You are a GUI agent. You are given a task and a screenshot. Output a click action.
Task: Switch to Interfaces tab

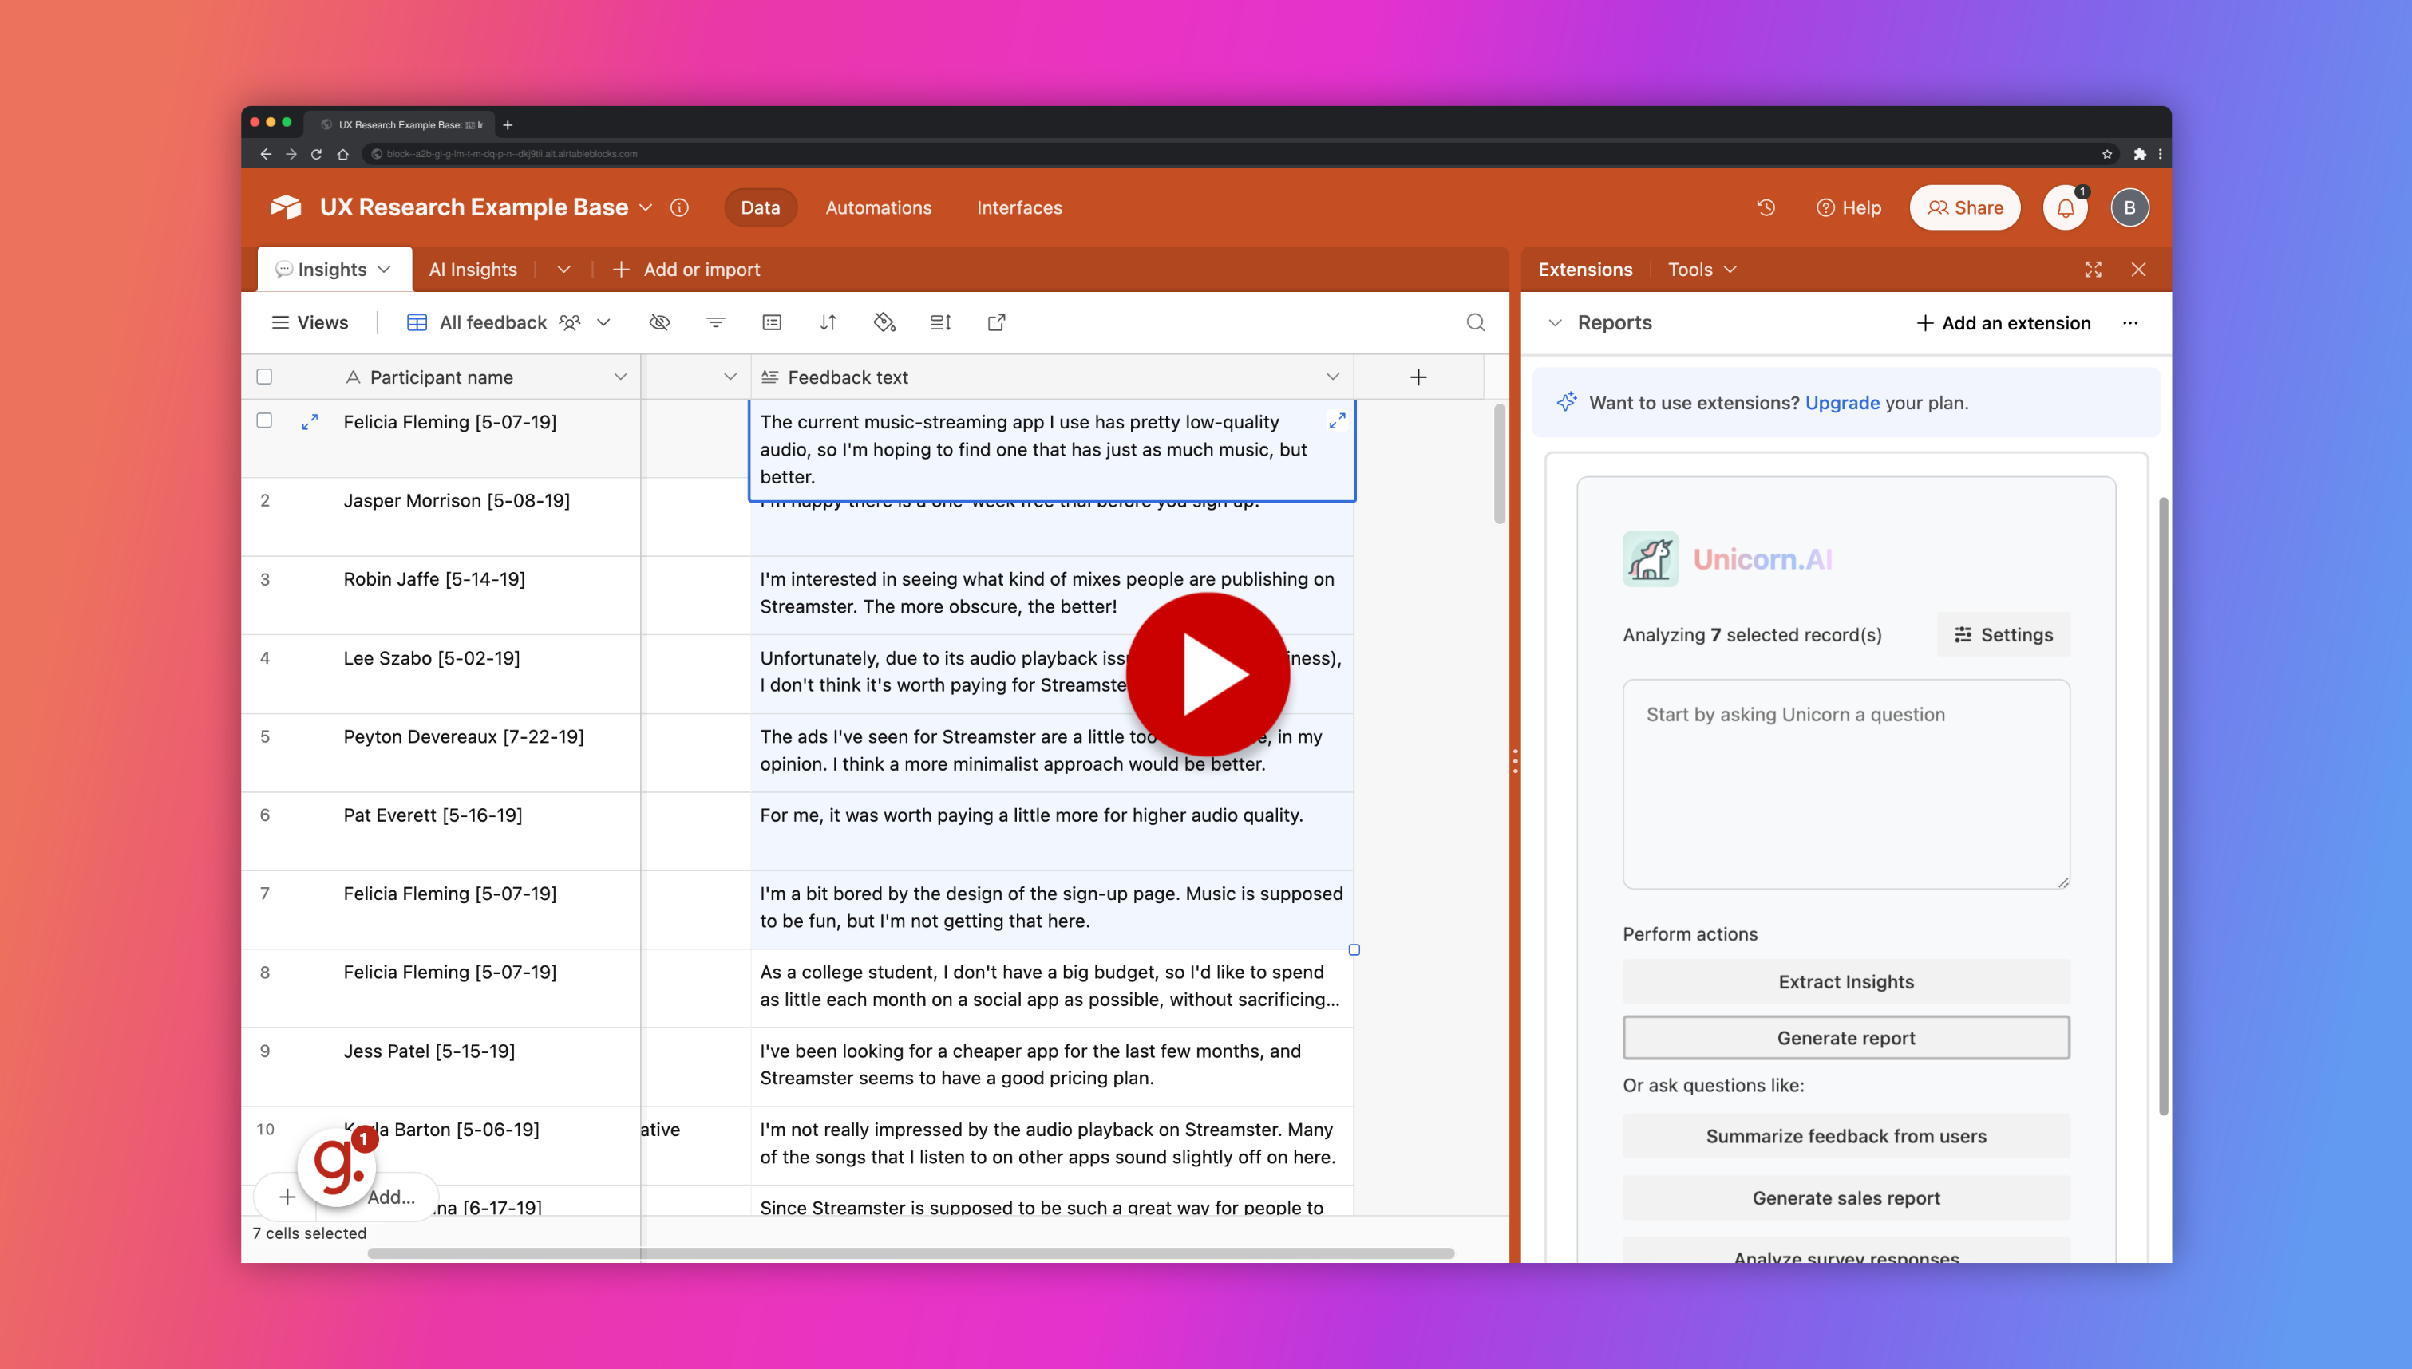[1019, 207]
